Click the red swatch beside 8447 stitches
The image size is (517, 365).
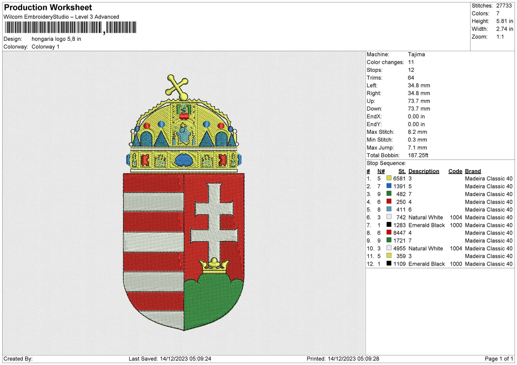pyautogui.click(x=389, y=233)
